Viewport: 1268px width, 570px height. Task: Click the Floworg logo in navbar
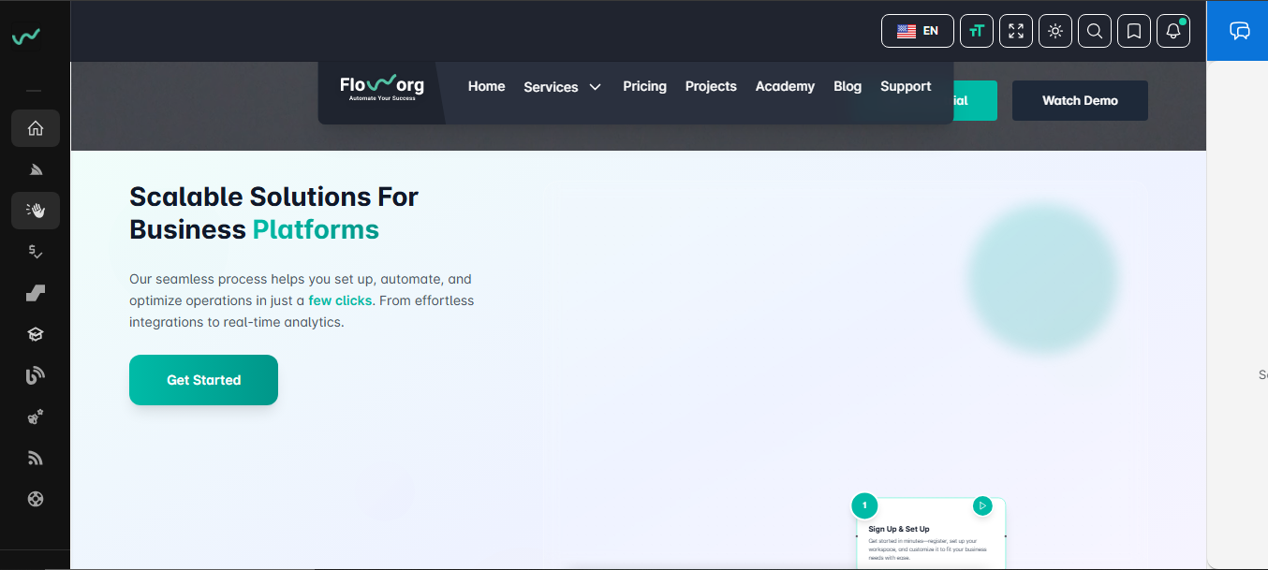click(382, 87)
